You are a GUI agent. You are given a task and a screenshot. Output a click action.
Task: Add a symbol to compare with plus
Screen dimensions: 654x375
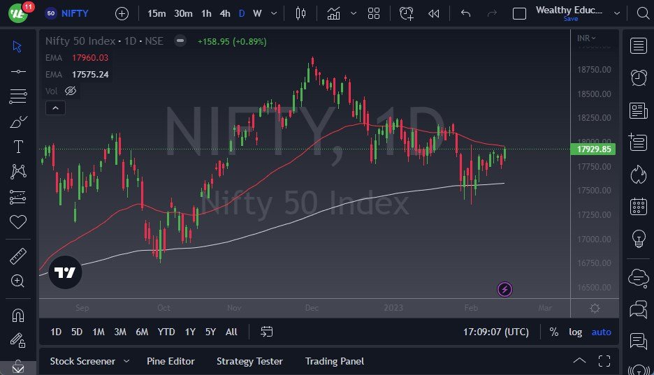122,14
